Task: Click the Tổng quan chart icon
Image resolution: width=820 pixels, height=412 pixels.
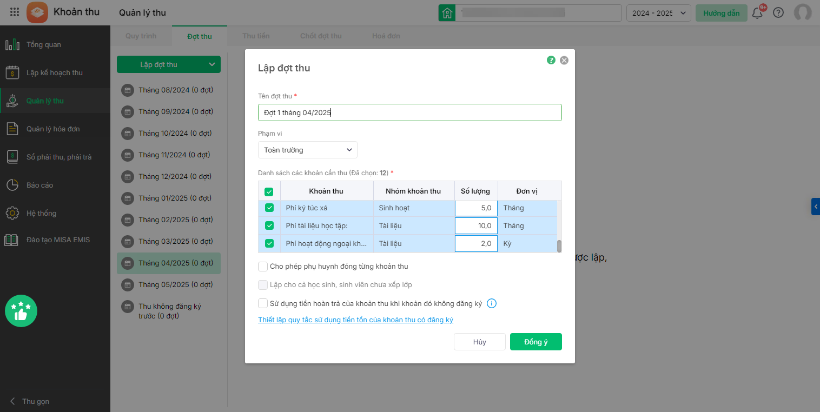Action: point(12,44)
